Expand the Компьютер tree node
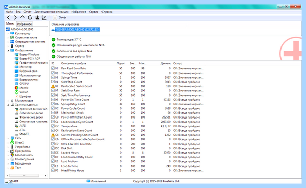 8,33
